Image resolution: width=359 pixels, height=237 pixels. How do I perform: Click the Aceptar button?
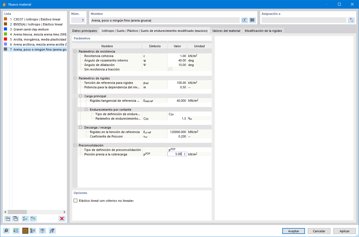coord(293,231)
